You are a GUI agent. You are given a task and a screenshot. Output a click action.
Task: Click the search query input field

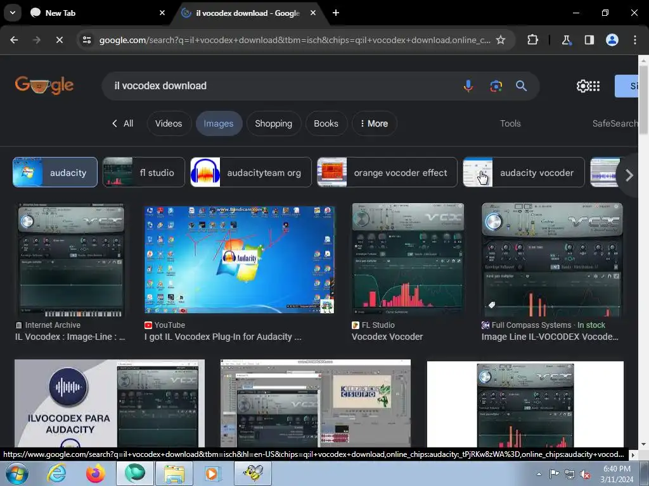[x=281, y=86]
